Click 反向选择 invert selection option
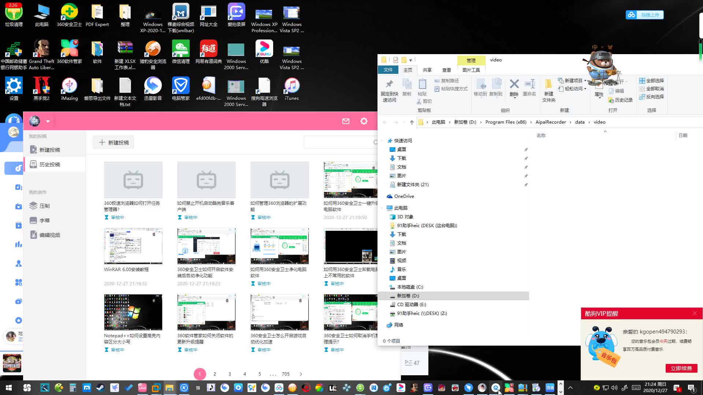703x395 pixels. click(651, 97)
